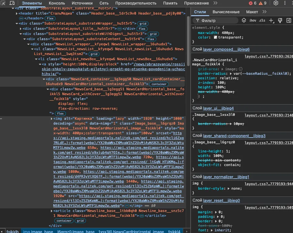293x233 pixels.
Task: Open layer_shared-component__ijbieg3 link
Action: click(x=234, y=136)
